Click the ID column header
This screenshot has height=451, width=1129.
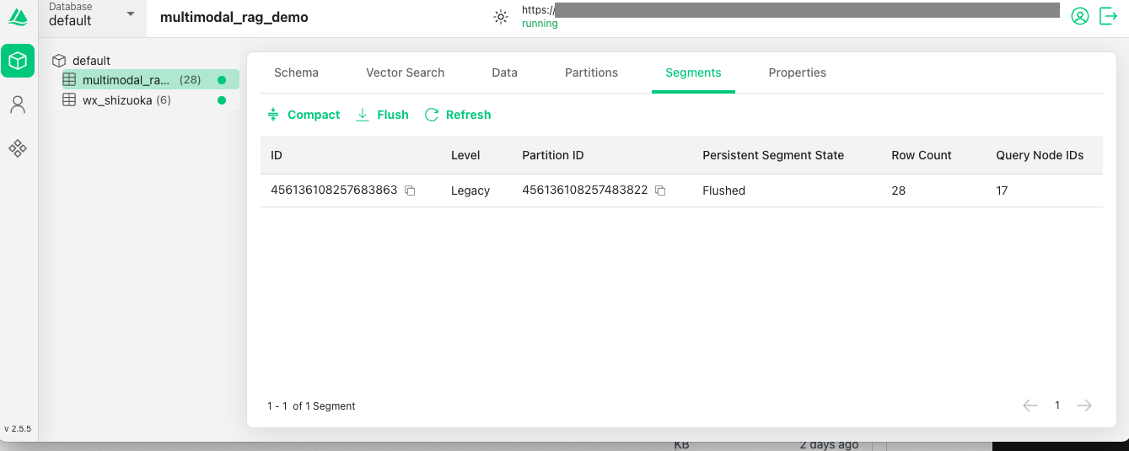tap(277, 155)
